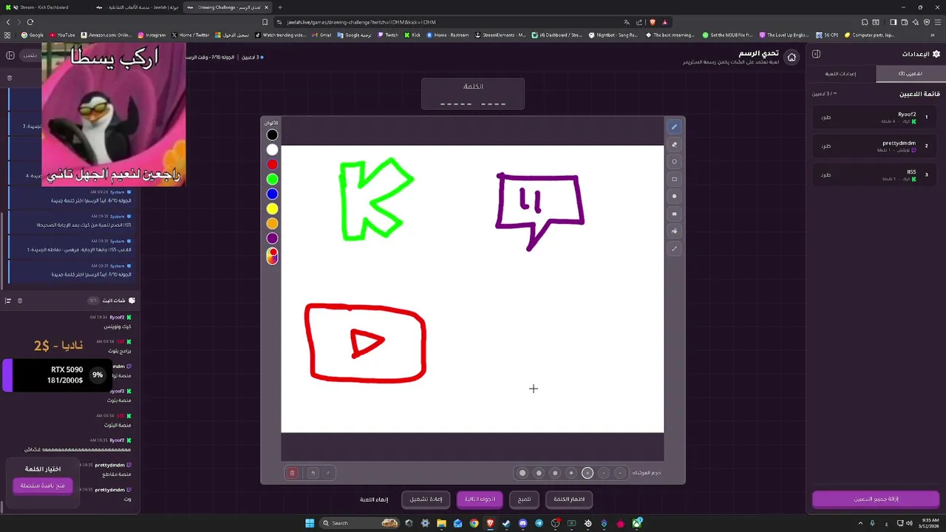Viewport: 946px width, 532px height.
Task: Pick the yellow color swatch
Action: click(x=272, y=209)
